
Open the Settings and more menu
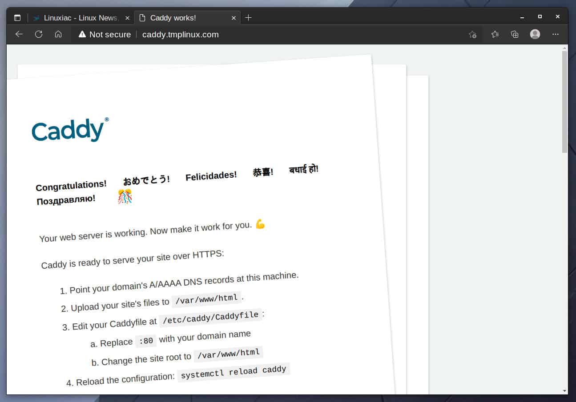[x=556, y=34]
